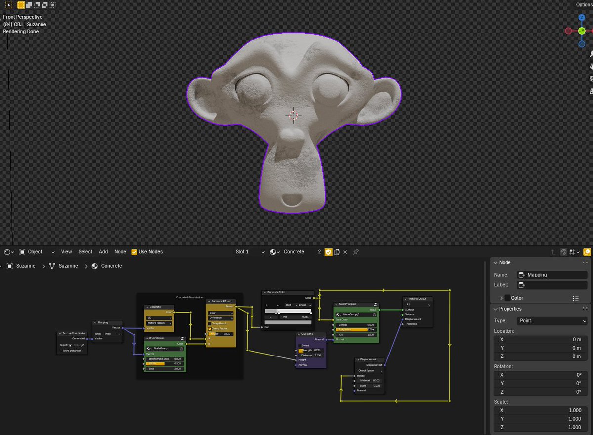
Task: Click the highlighted sidebar tab icon at right
Action: coord(587,252)
